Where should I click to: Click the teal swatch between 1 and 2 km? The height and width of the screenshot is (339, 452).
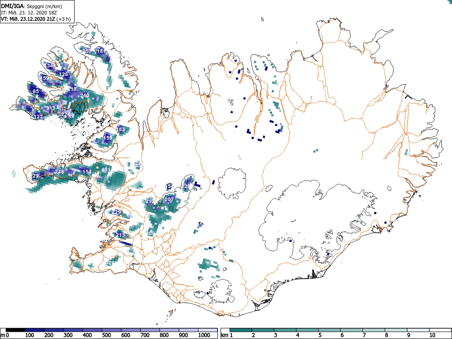click(241, 330)
